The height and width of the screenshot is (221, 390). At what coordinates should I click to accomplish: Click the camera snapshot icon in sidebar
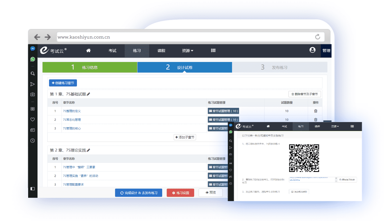(33, 95)
